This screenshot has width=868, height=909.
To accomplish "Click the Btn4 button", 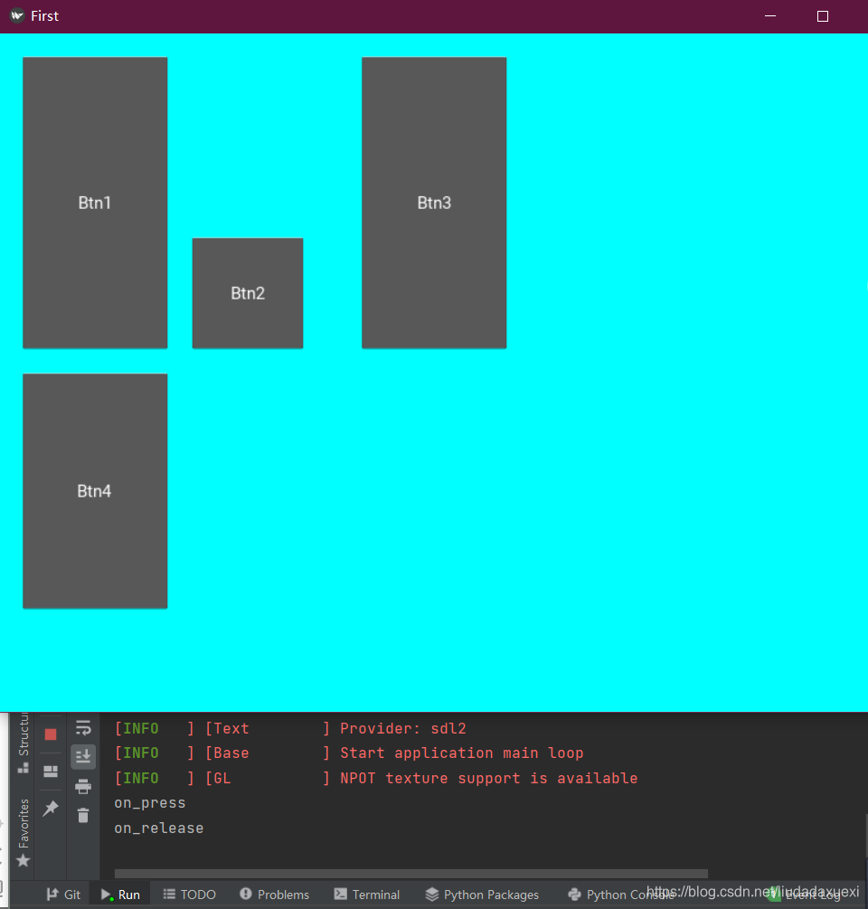I will point(95,490).
